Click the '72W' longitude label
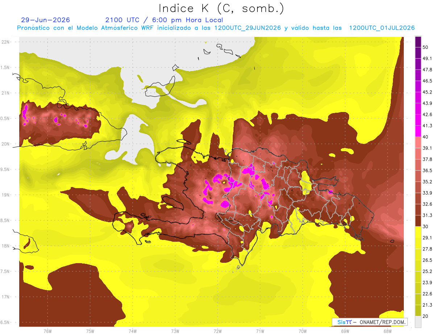 [x=217, y=331]
